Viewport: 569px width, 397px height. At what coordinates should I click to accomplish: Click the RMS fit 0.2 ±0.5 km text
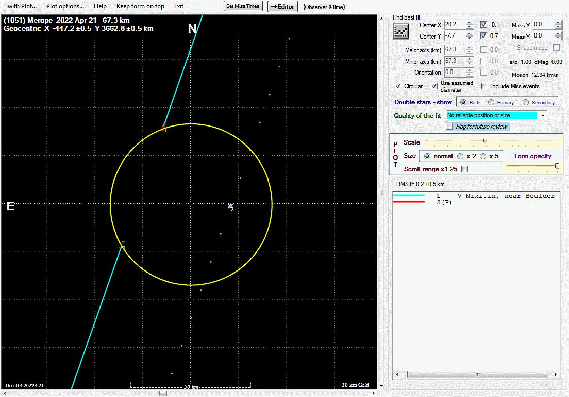tap(420, 184)
